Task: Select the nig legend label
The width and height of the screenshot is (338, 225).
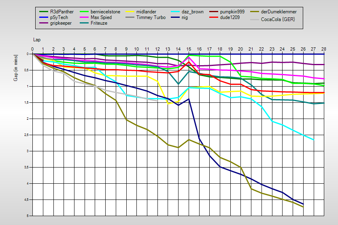Action: point(185,18)
